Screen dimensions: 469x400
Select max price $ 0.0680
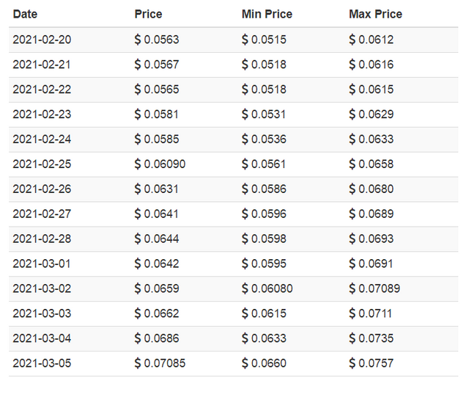click(372, 189)
